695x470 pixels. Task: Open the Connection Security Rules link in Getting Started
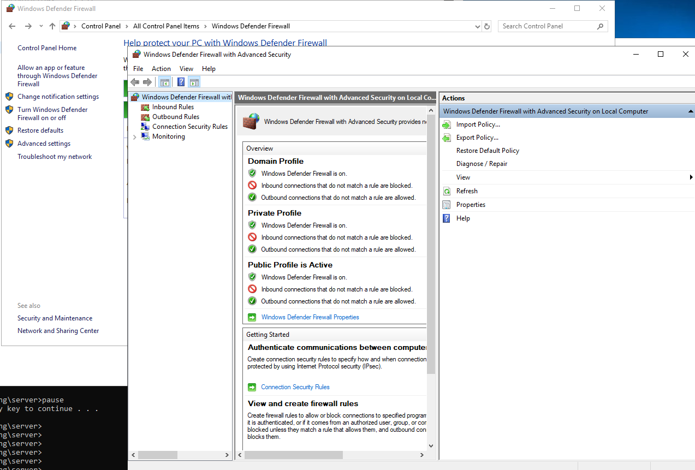(x=295, y=387)
